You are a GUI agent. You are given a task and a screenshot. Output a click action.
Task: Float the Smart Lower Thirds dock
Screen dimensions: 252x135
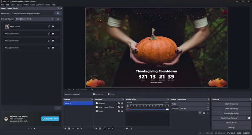click(x=58, y=8)
